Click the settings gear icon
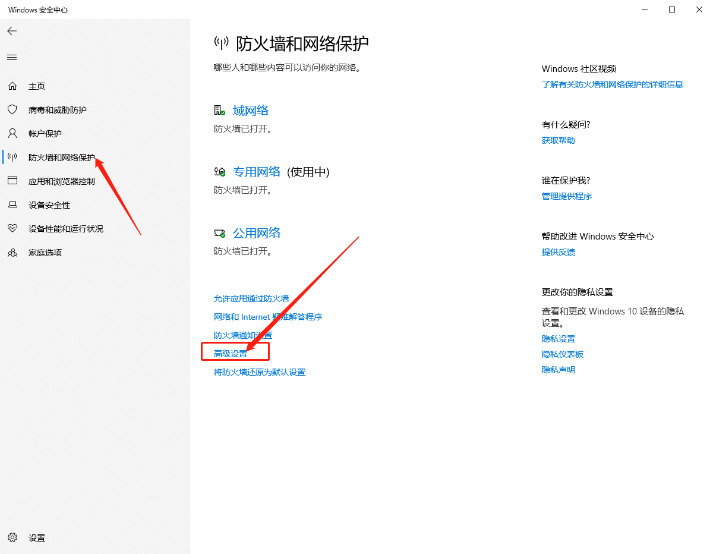This screenshot has height=554, width=713. [x=12, y=538]
